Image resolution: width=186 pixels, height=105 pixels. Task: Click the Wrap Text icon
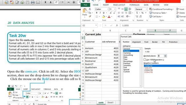[x=130, y=9]
